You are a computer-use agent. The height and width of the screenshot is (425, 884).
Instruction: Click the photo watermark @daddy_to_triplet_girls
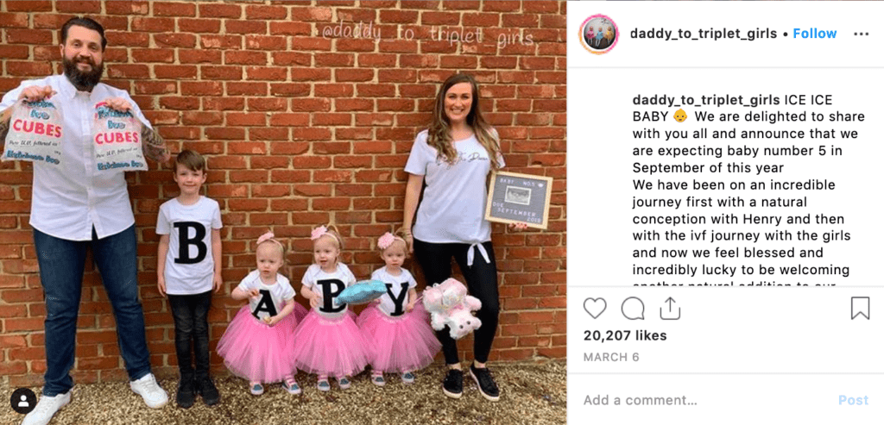click(x=427, y=34)
